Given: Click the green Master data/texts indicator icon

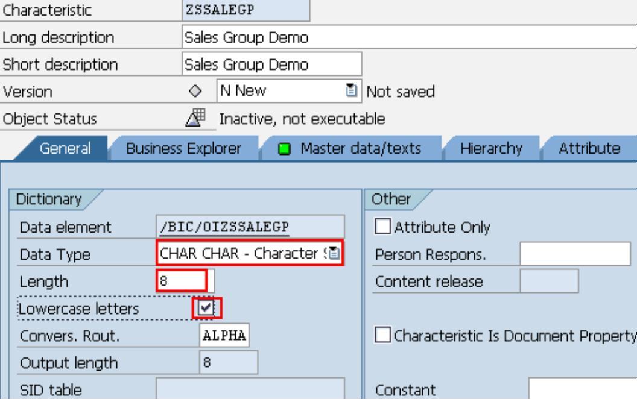Looking at the screenshot, I should tap(284, 149).
